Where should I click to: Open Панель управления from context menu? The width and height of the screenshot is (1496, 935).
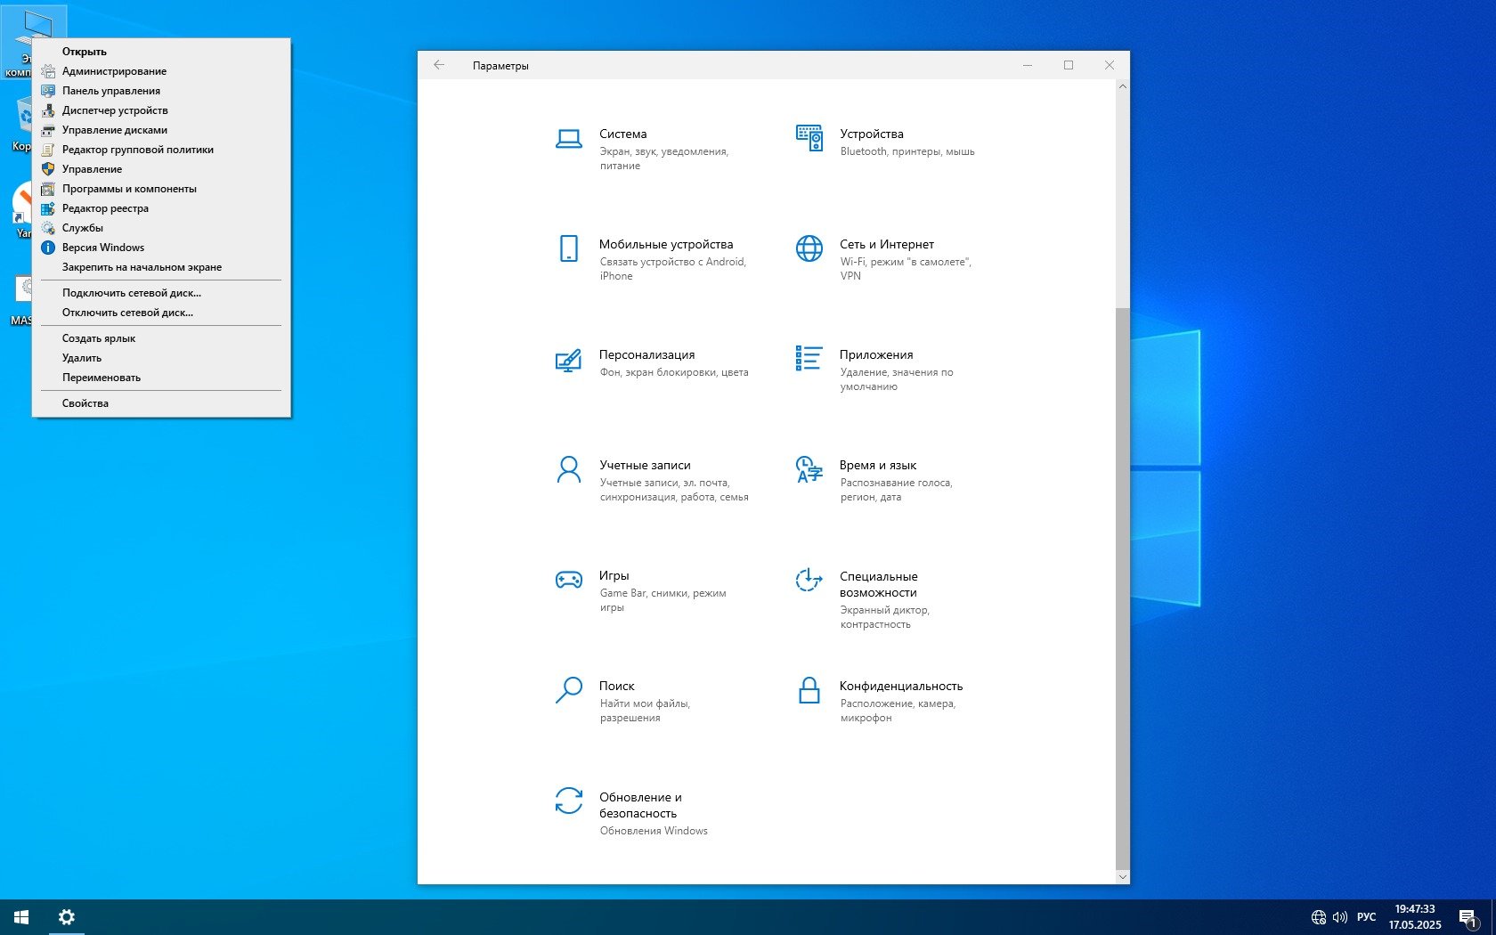pos(111,91)
